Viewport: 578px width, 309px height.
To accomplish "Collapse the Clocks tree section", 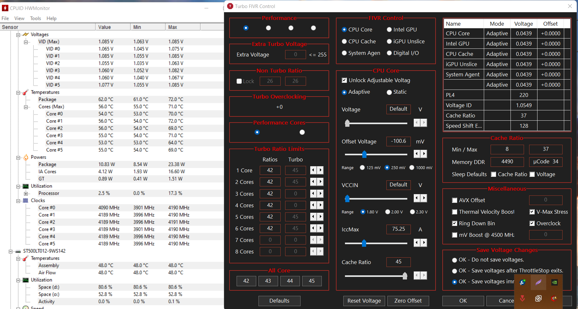I will point(18,201).
